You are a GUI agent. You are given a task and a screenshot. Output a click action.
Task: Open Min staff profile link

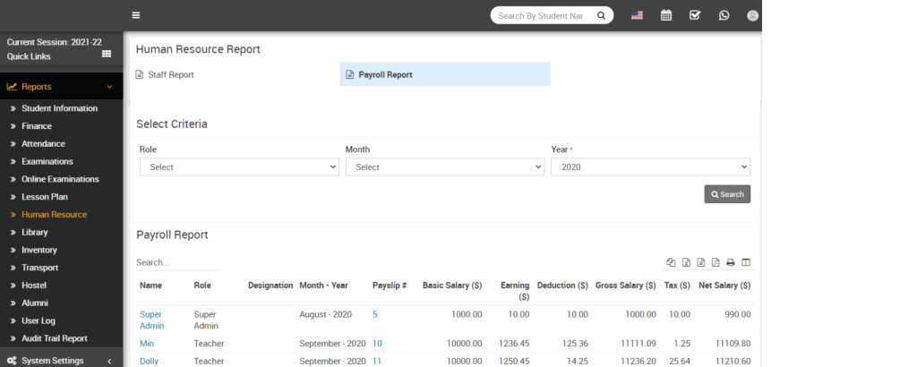(147, 344)
